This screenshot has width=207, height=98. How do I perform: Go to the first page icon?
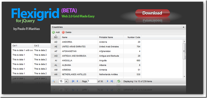click(73, 81)
